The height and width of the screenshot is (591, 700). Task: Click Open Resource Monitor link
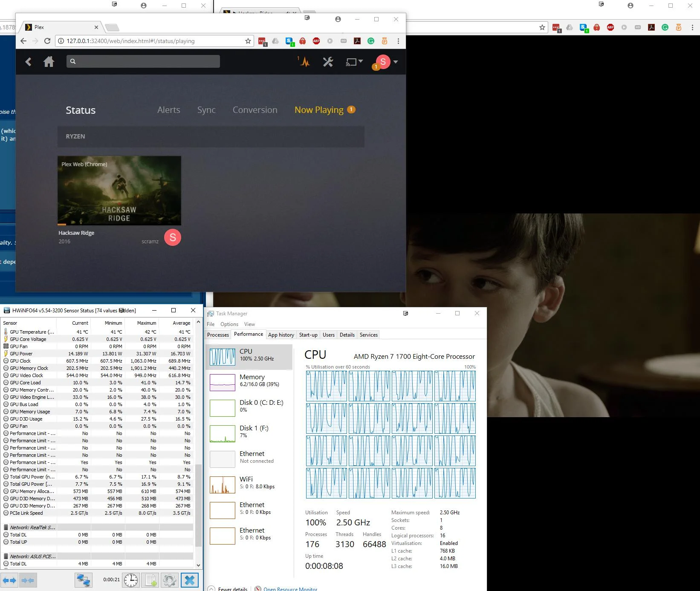point(290,589)
